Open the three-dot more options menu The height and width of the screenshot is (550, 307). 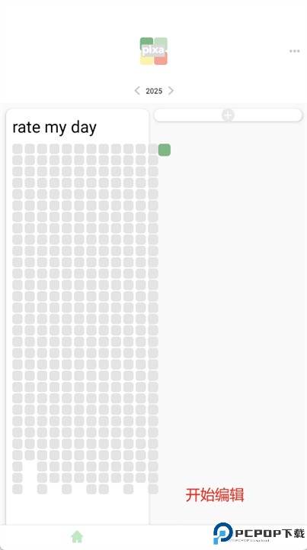[294, 51]
